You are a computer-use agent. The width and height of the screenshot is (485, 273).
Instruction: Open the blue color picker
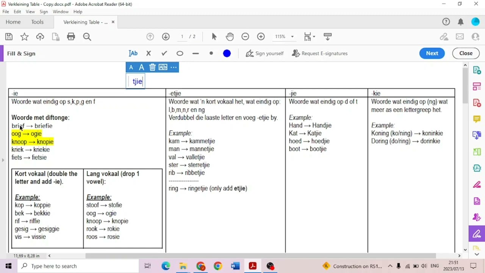[x=227, y=53]
